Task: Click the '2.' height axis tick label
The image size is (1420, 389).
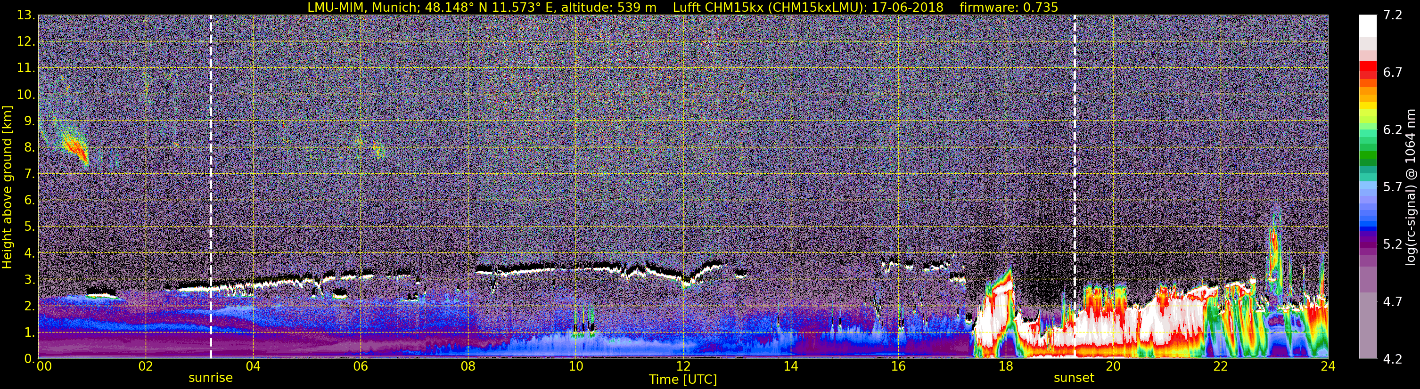Action: [x=29, y=306]
